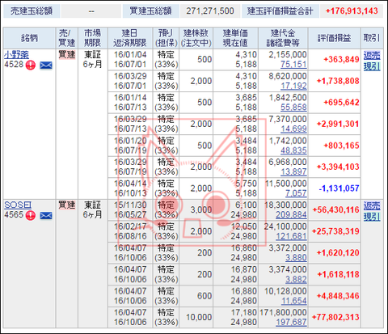Open the SOSEI stock link

click(x=18, y=205)
